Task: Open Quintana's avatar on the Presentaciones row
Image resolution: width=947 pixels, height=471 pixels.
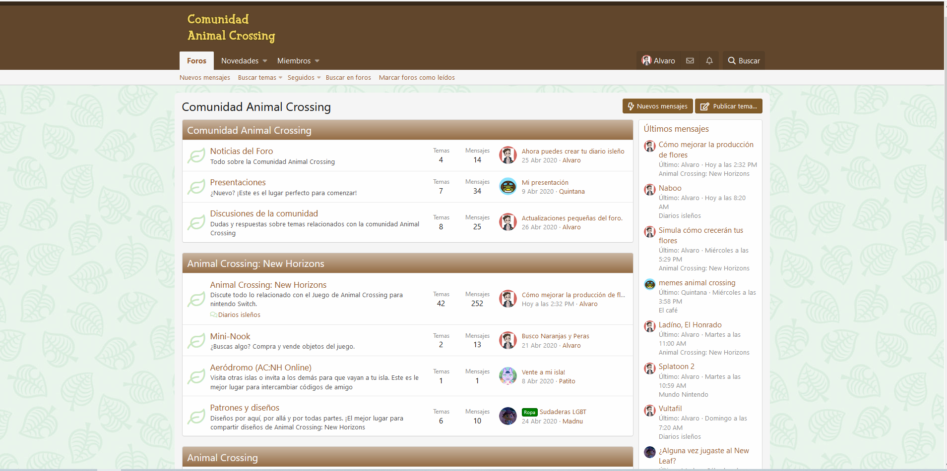Action: pos(507,186)
